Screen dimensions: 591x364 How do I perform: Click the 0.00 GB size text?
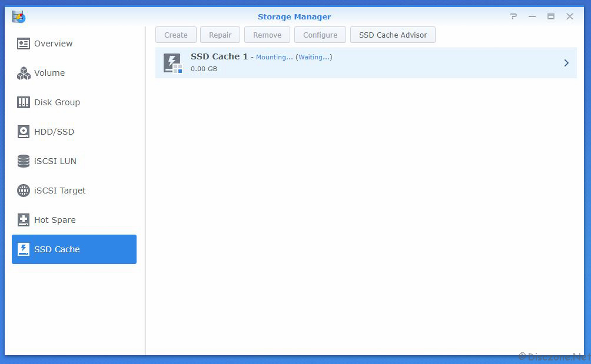point(204,69)
